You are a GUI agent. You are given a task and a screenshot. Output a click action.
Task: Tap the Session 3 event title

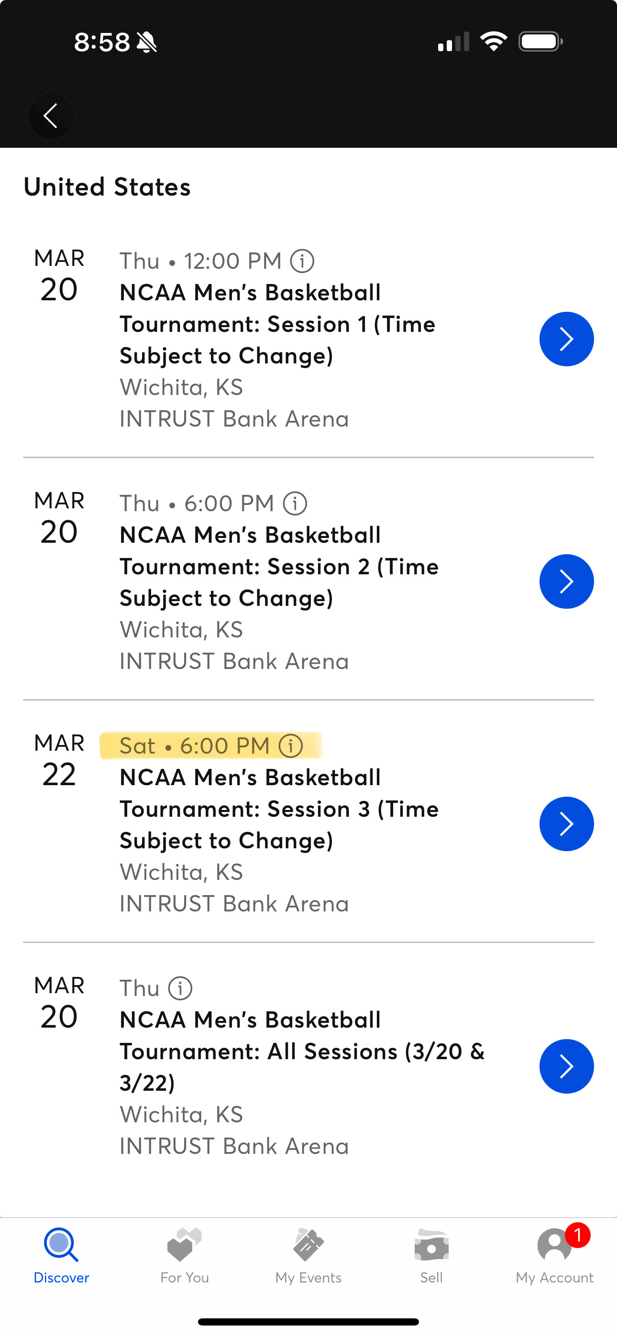(x=279, y=809)
